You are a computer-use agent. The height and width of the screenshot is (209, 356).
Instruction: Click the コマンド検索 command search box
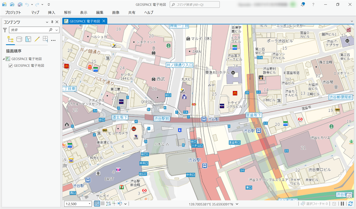click(x=195, y=5)
